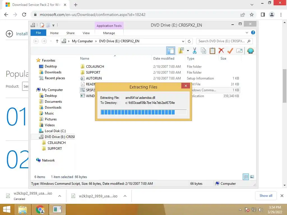The image size is (287, 215).
Task: Click the Copy icon in Explorer toolbar
Action: coord(203,51)
